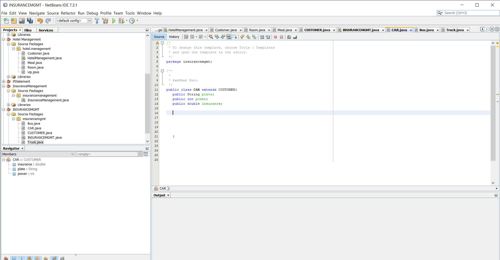Toggle the code fold at line 7
Screen dimensions: 500x260
click(162, 71)
